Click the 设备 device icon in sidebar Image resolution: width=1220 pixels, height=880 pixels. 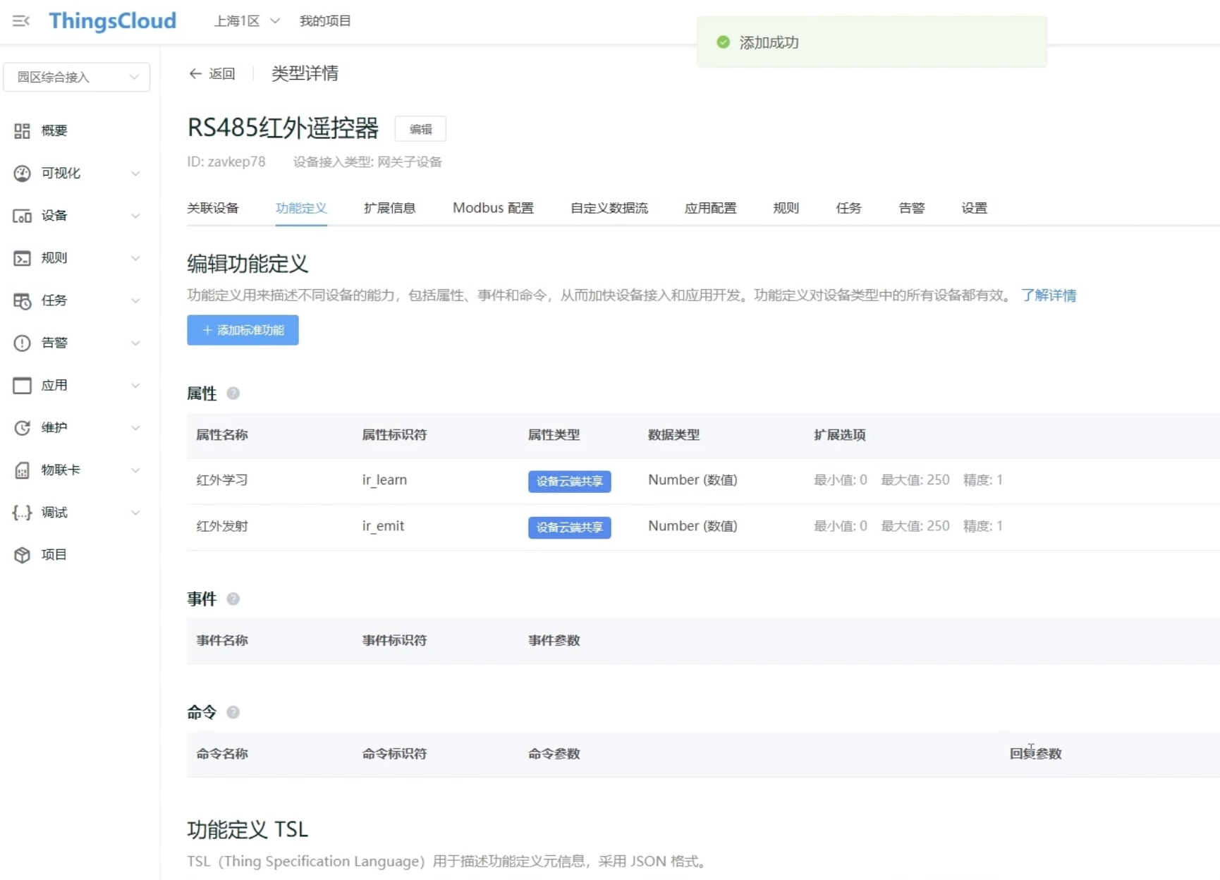point(22,216)
